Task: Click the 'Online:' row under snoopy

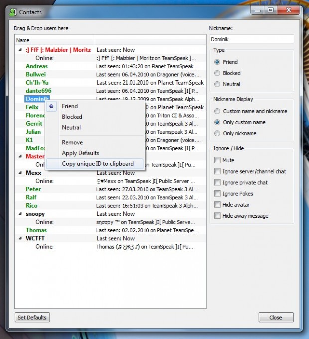Action: click(44, 222)
